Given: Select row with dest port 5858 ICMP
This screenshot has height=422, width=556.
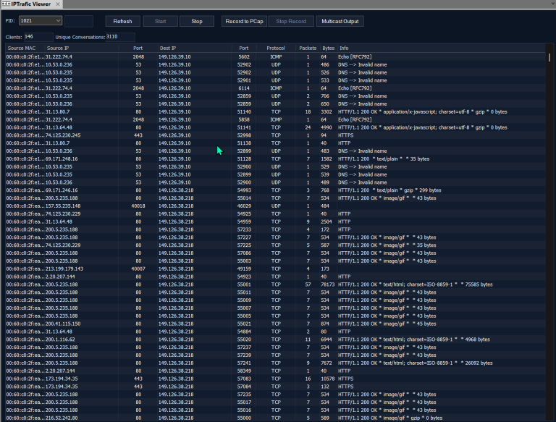Looking at the screenshot, I should pyautogui.click(x=275, y=119).
